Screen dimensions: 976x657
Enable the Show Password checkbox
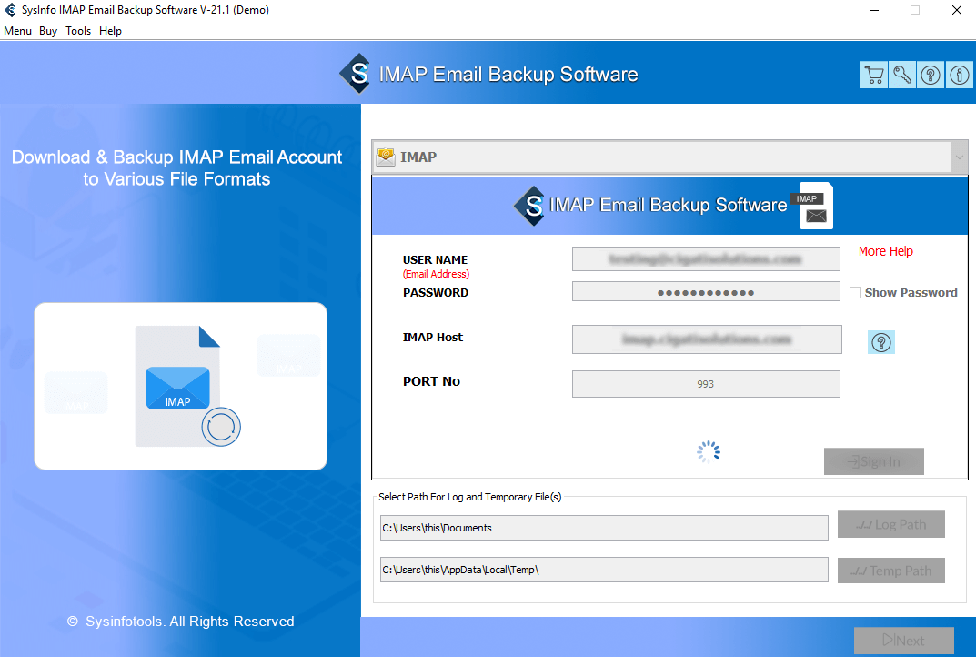[x=855, y=292]
